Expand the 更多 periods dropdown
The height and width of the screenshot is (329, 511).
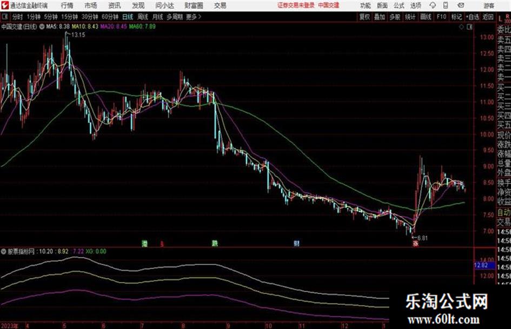click(x=194, y=17)
